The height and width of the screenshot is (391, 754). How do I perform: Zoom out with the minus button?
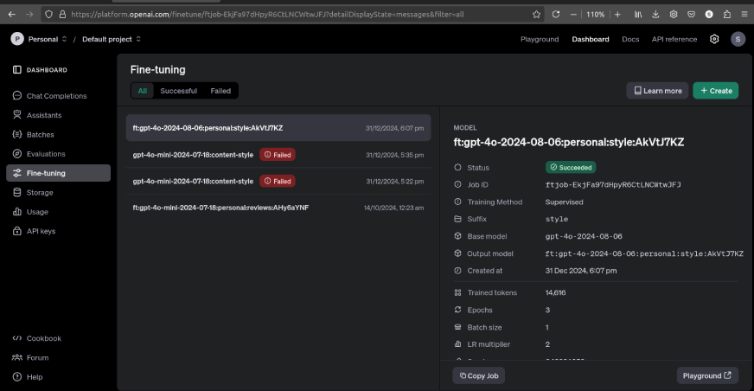pos(573,15)
